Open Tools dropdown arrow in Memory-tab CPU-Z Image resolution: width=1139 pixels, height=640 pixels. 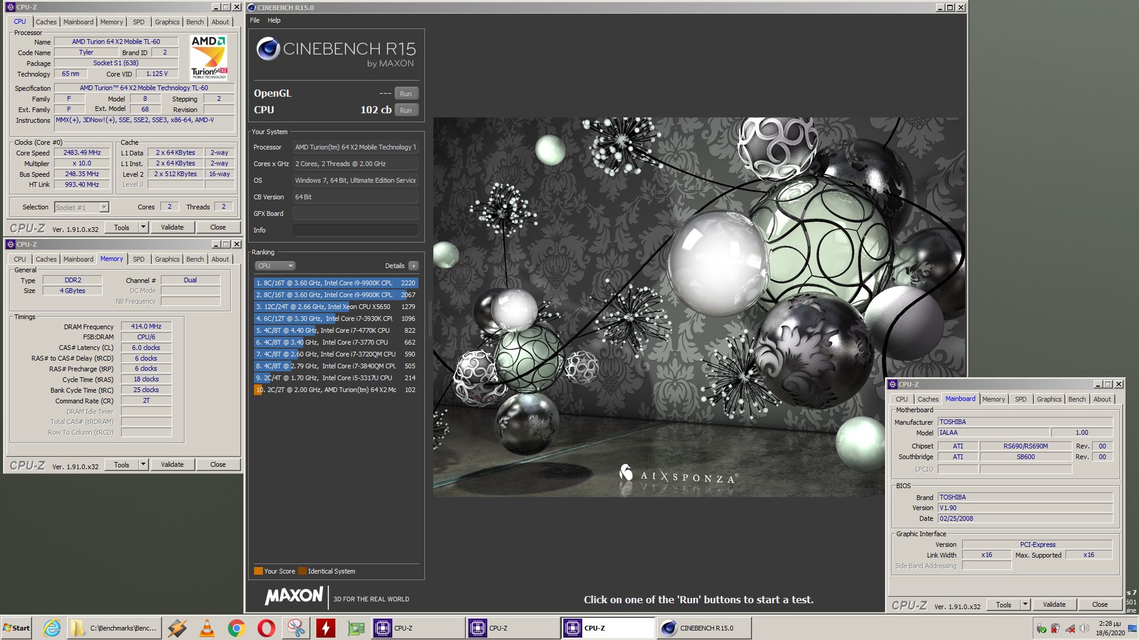(143, 464)
